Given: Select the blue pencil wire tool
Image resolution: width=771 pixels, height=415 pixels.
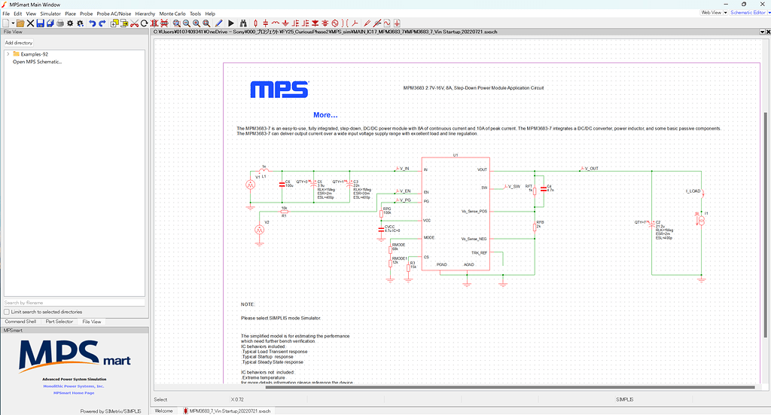Looking at the screenshot, I should pyautogui.click(x=219, y=23).
